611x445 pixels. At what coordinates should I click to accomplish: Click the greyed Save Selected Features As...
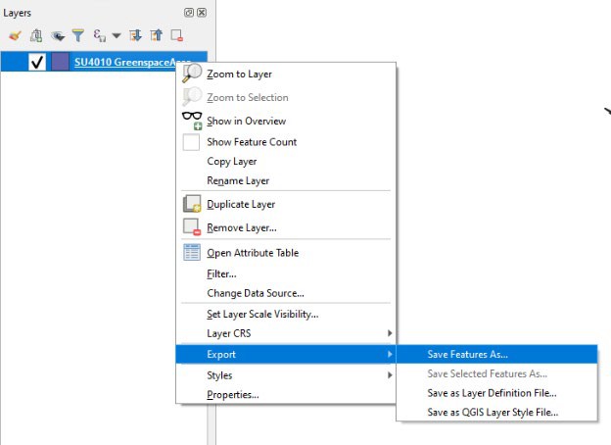coord(496,373)
